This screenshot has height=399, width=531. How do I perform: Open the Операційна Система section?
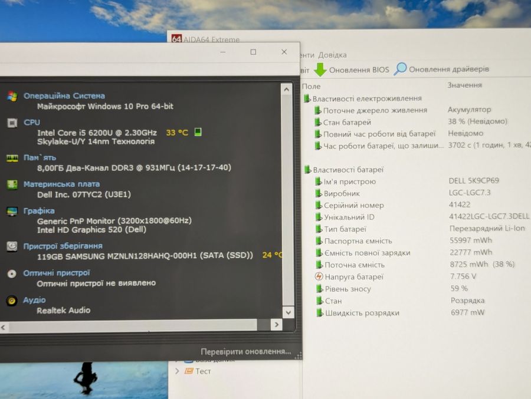click(64, 96)
